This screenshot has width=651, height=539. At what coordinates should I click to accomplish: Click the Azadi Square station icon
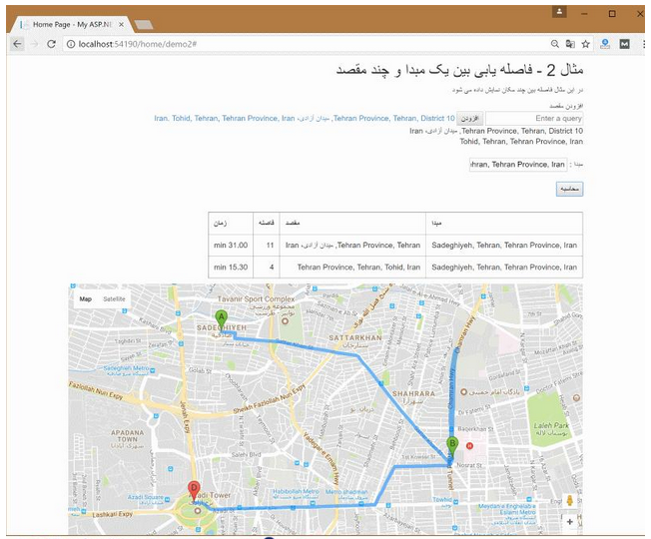coord(167,499)
